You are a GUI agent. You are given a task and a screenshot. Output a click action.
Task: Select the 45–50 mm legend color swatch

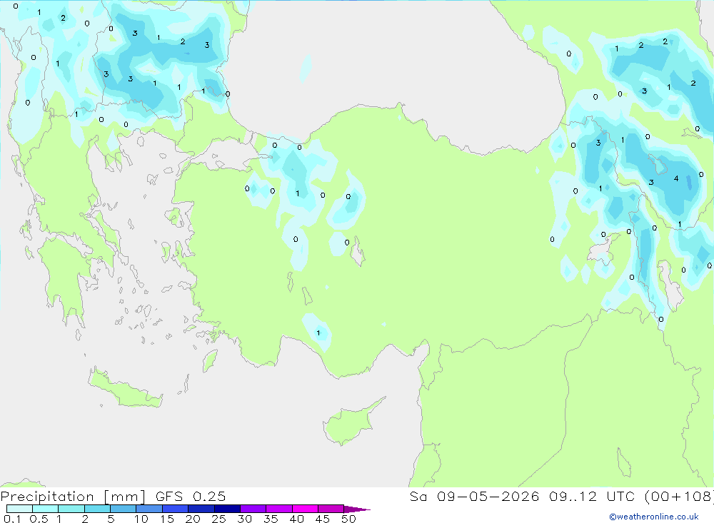point(331,509)
